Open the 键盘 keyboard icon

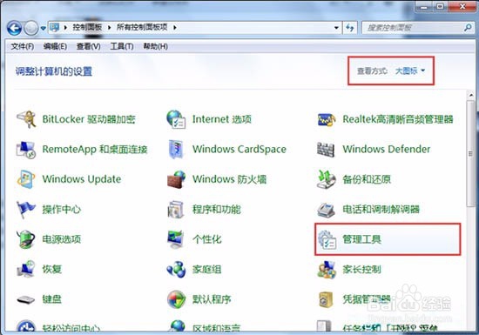[26, 299]
